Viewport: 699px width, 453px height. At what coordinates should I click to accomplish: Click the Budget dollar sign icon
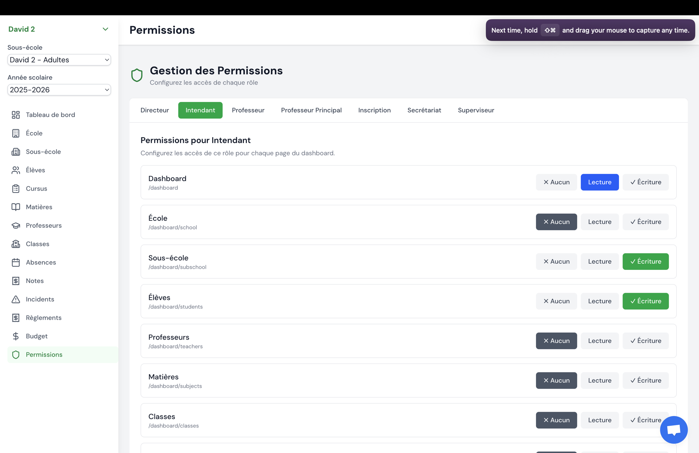(x=16, y=336)
